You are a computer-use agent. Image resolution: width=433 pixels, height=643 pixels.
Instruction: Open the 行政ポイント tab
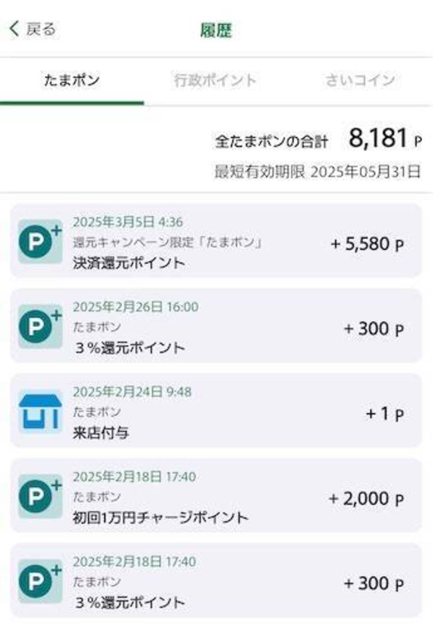[x=215, y=81]
